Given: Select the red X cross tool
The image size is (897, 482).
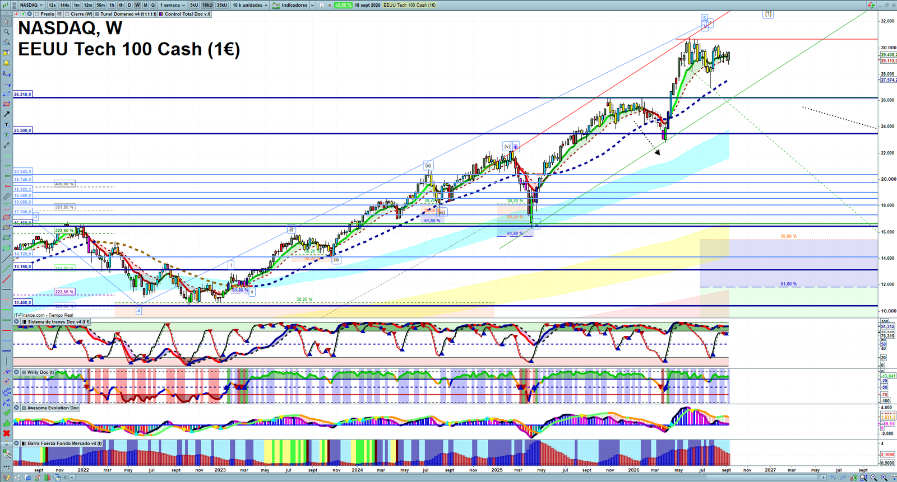Looking at the screenshot, I should tap(6, 433).
